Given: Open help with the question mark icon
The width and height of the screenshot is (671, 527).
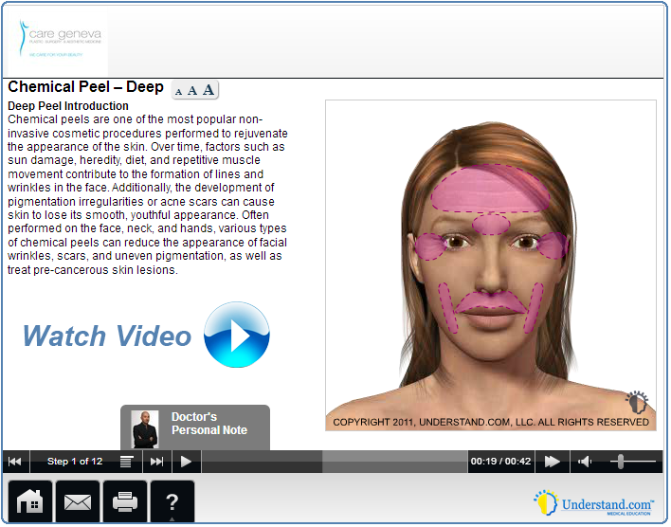Looking at the screenshot, I should pos(172,501).
